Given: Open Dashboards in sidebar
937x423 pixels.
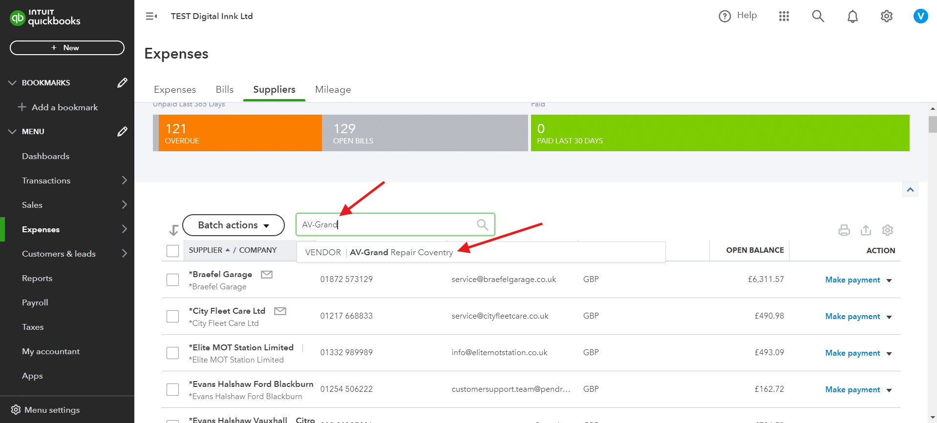Looking at the screenshot, I should (45, 156).
